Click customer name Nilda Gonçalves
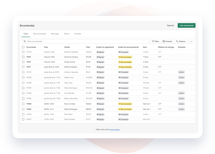This screenshot has height=154, width=215. [71, 67]
